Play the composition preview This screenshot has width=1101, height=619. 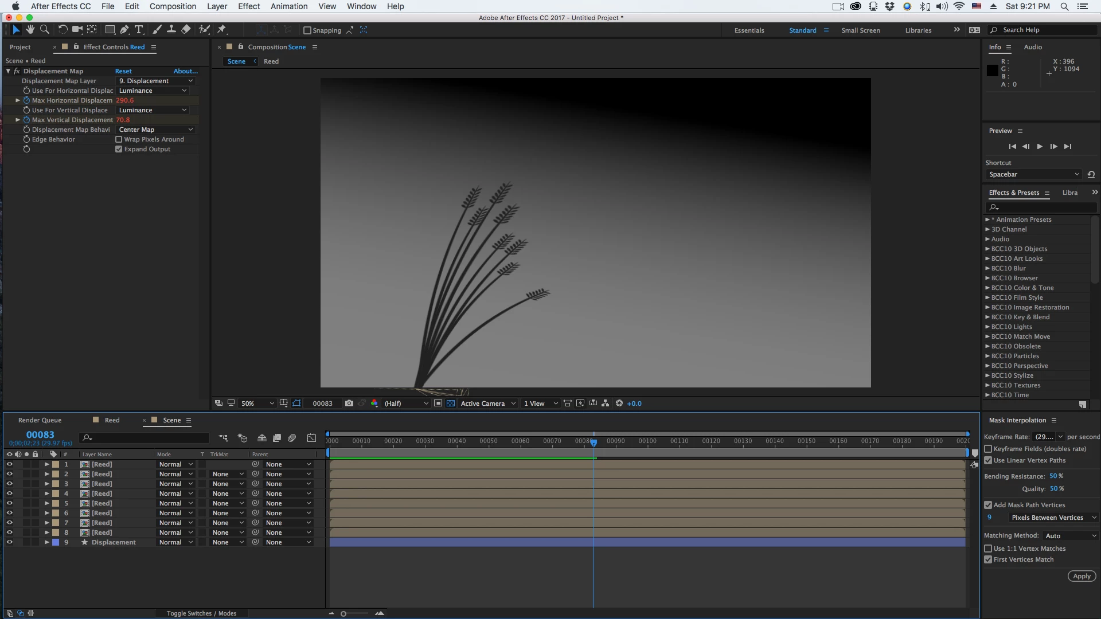pyautogui.click(x=1040, y=147)
